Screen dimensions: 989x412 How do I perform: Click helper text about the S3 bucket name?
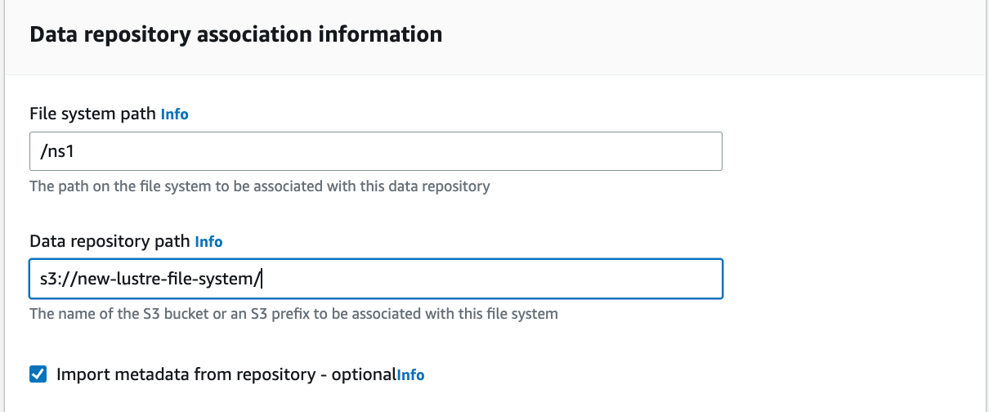(x=293, y=314)
